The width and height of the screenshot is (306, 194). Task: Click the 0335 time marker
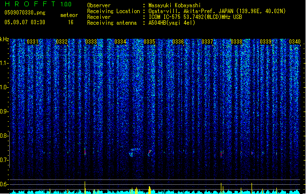pyautogui.click(x=149, y=42)
